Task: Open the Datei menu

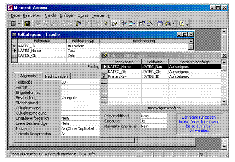Action: point(15,15)
